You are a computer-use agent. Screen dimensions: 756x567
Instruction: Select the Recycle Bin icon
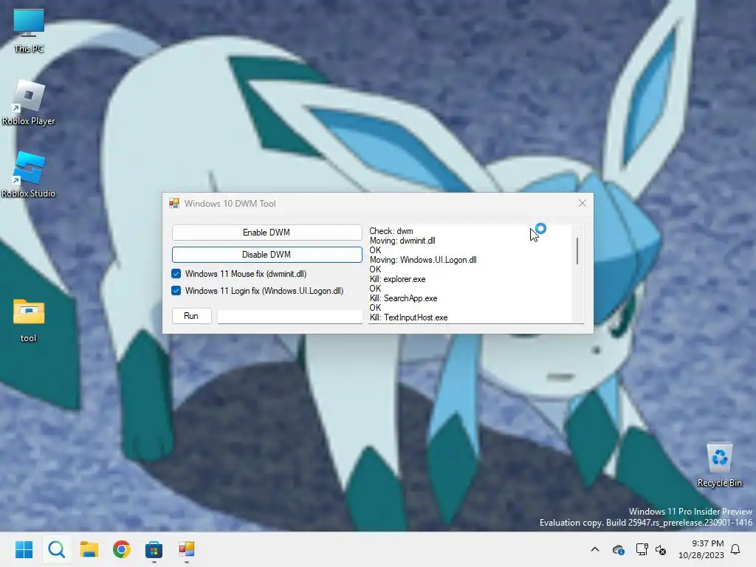tap(719, 465)
